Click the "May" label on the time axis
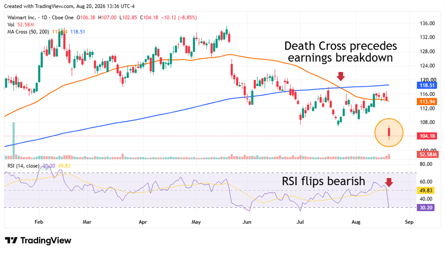This screenshot has width=445, height=253. coord(196,222)
